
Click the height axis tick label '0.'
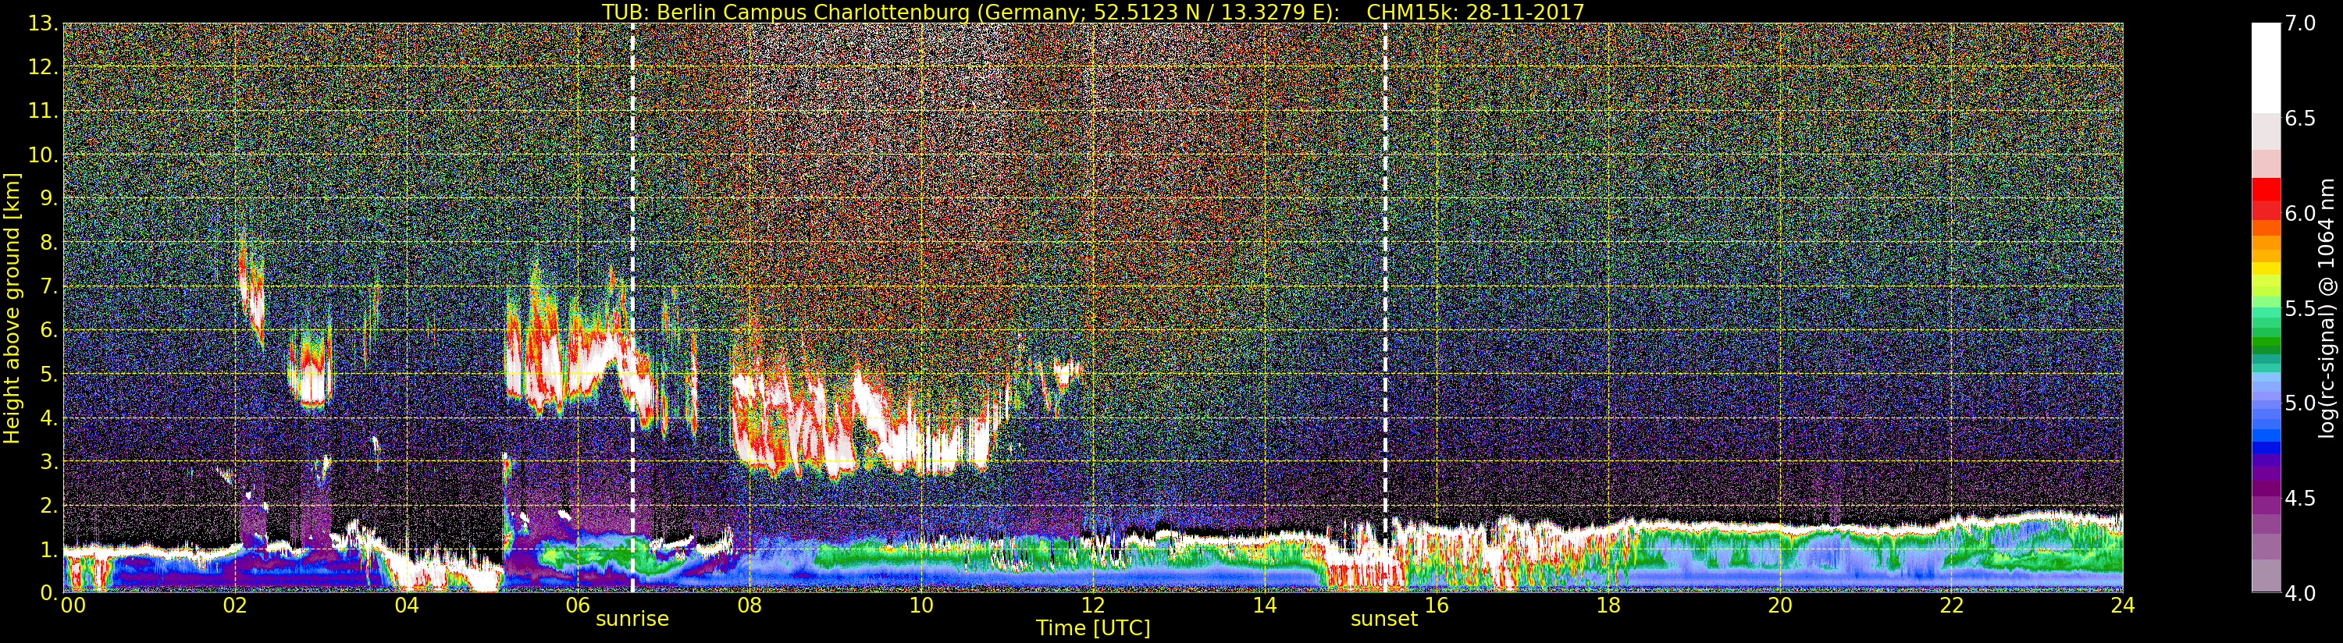coord(49,592)
